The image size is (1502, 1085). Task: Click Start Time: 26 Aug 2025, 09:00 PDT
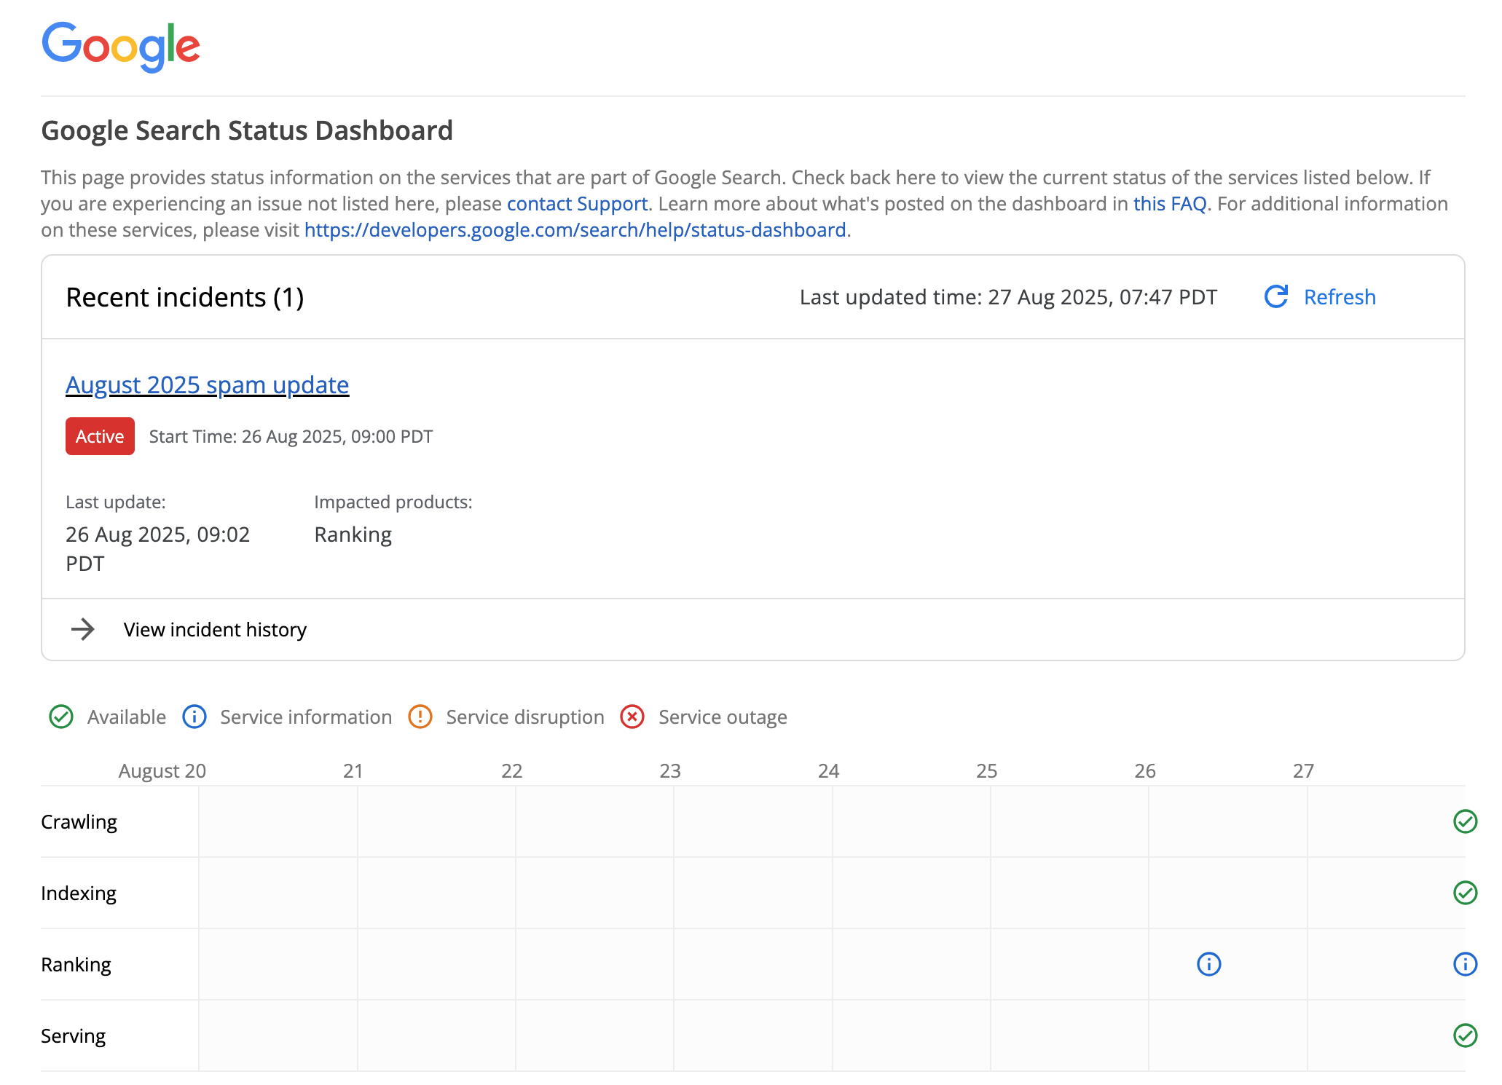coord(291,436)
